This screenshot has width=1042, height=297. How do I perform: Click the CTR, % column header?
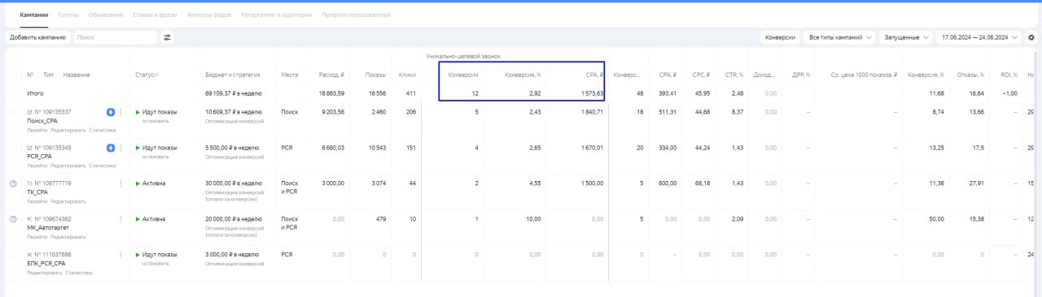(x=735, y=75)
